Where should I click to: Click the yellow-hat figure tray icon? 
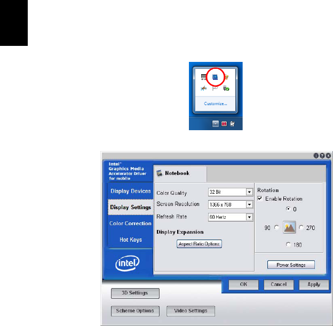[226, 77]
